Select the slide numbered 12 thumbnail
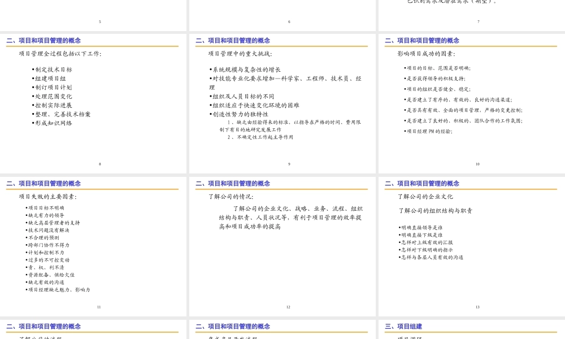 click(282, 246)
